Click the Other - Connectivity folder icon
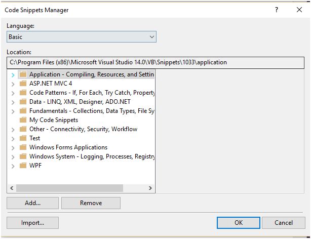311x239 pixels. (22, 129)
